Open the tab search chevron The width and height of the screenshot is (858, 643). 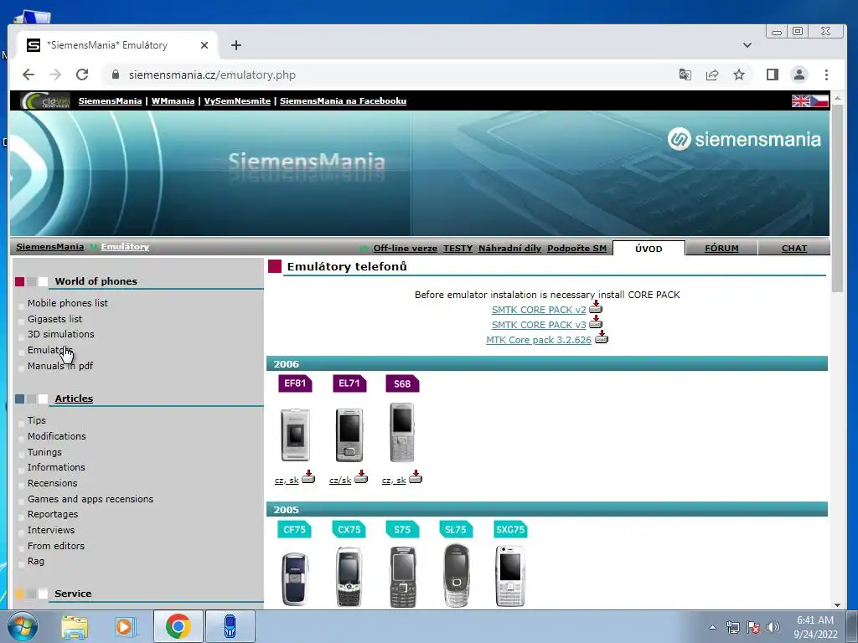747,45
